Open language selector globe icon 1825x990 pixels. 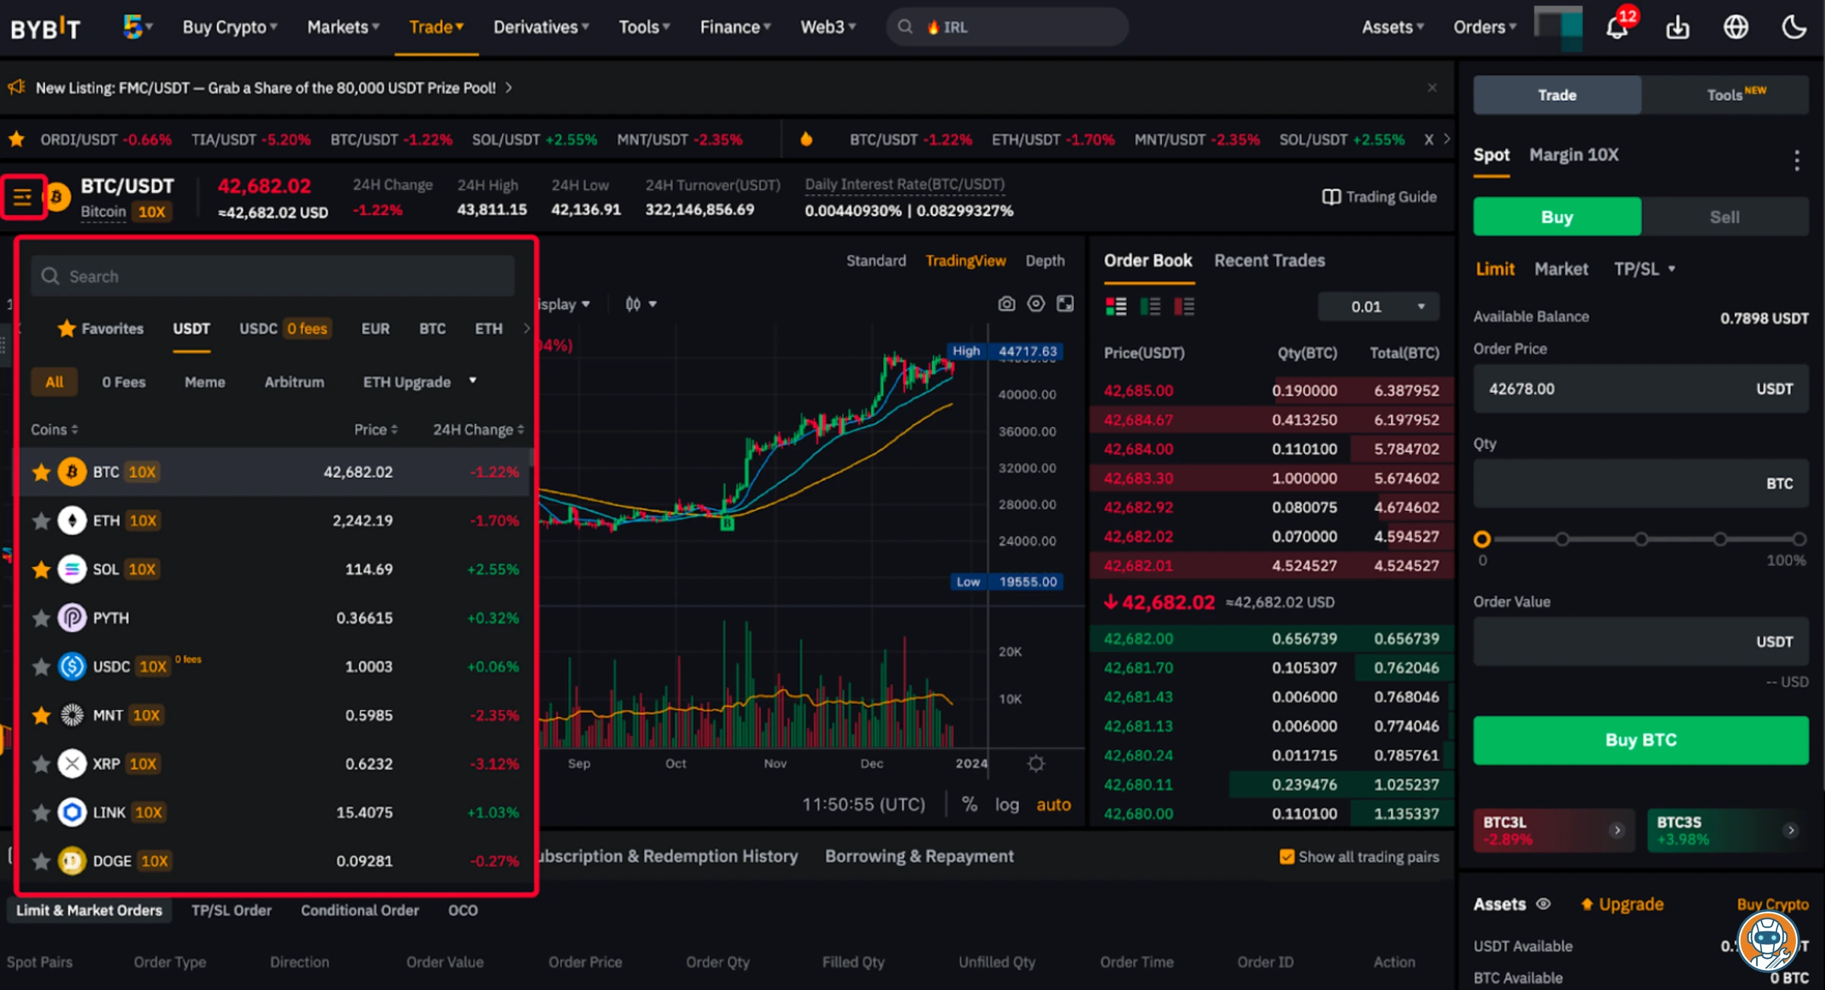pyautogui.click(x=1736, y=27)
